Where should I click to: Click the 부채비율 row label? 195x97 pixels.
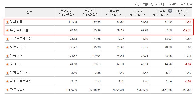point(16,22)
